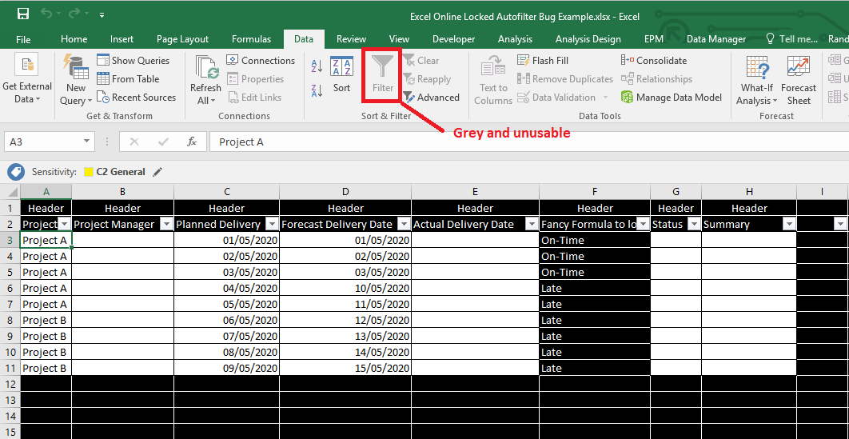Open the File tab
This screenshot has height=439, width=849.
point(23,39)
